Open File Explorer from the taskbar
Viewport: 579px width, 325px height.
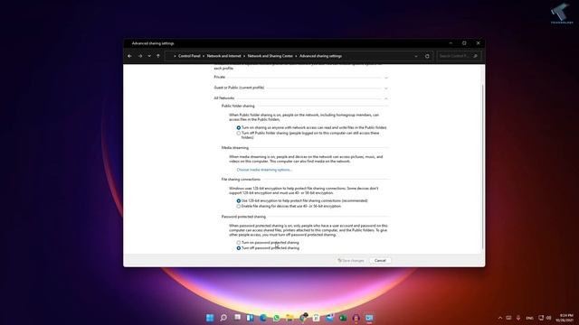pos(289,318)
